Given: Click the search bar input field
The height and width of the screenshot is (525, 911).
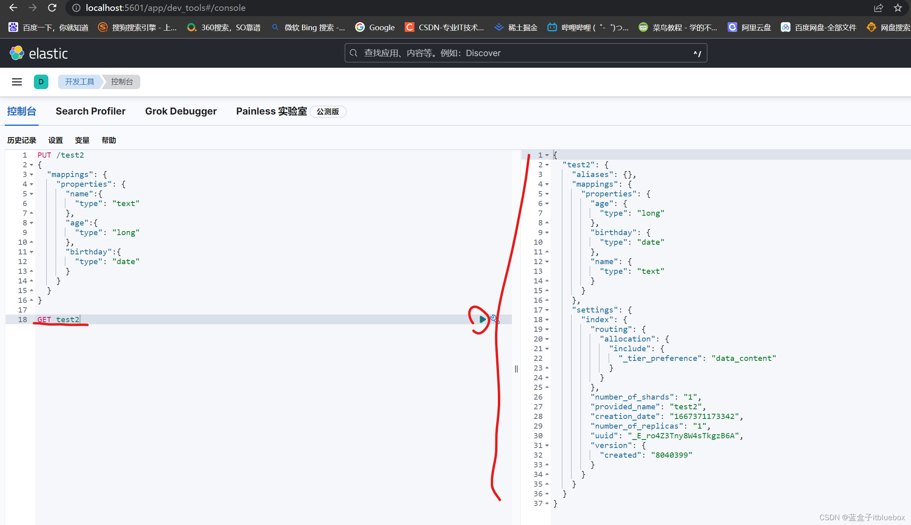Looking at the screenshot, I should 526,52.
